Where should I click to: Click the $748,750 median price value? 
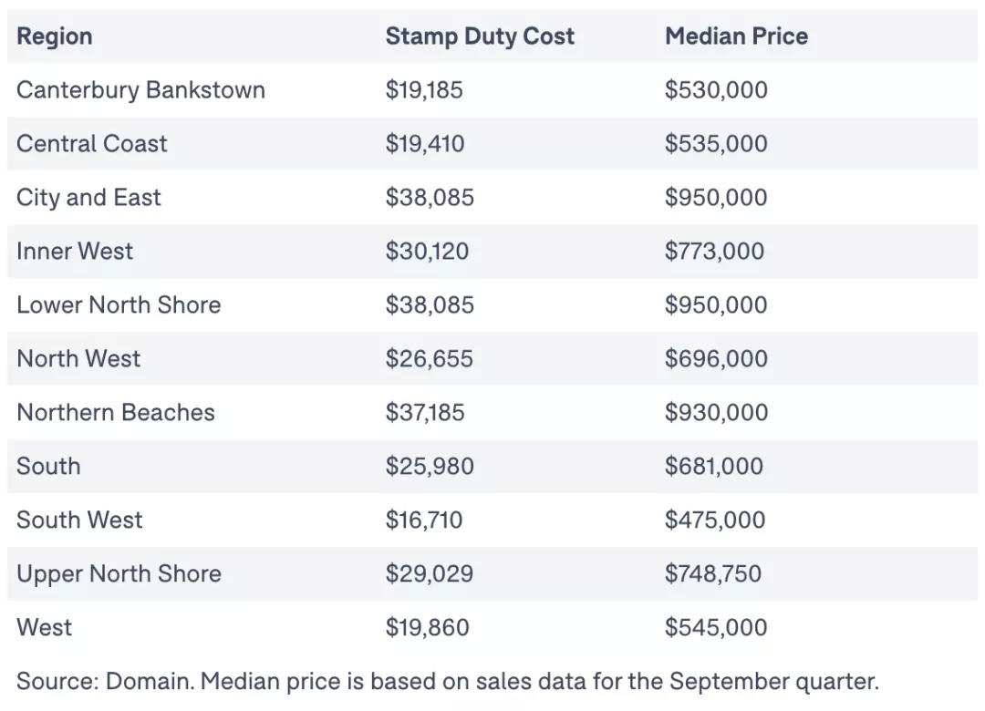click(x=713, y=574)
